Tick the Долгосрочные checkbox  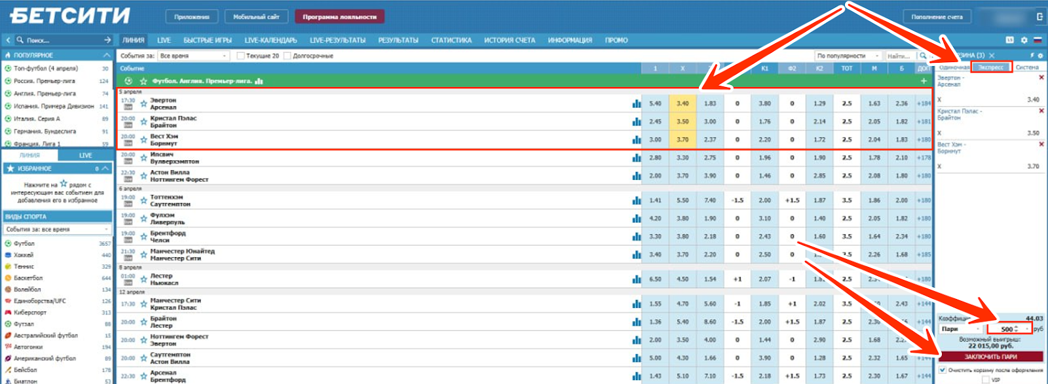pos(287,56)
